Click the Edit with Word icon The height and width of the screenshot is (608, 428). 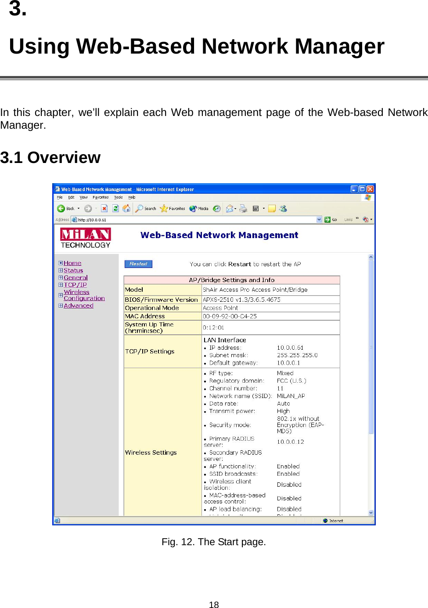pos(255,208)
